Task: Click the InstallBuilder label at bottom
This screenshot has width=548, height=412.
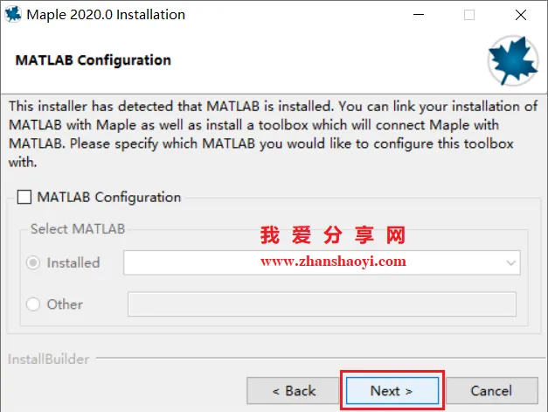Action: tap(49, 360)
